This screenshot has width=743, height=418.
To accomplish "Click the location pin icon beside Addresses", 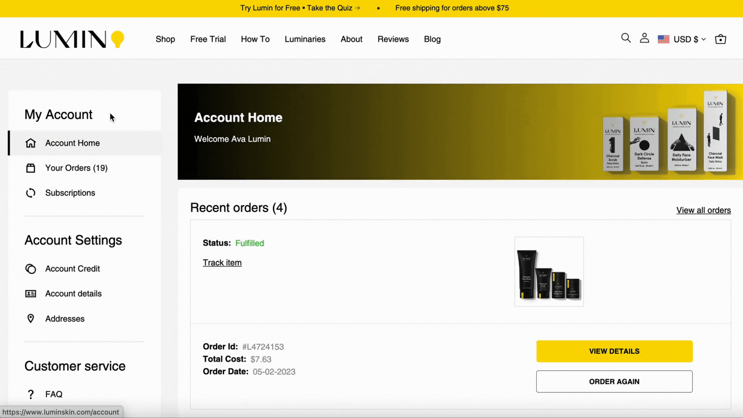I will point(31,319).
